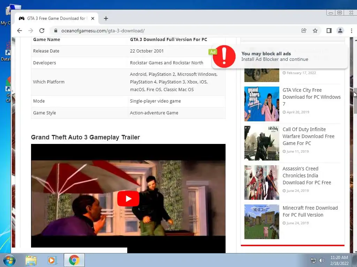Viewport: 357px width, 267px height.
Task: Open the Chrome profile avatar
Action: 340,31
